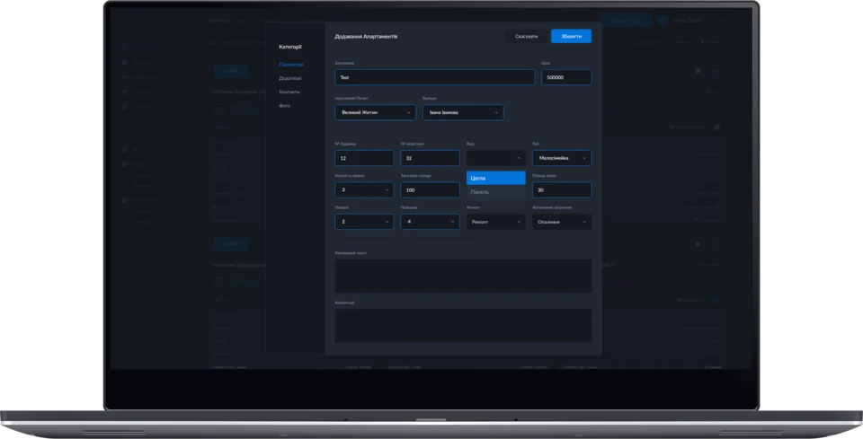Open the Ремонт dropdown
863x439 pixels.
point(496,222)
